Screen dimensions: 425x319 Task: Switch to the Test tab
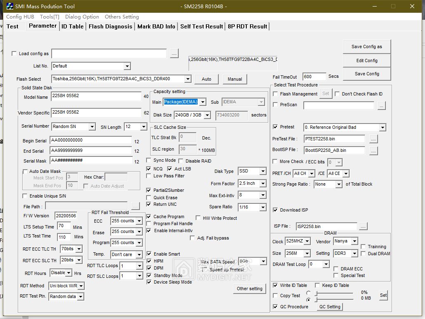[x=12, y=26]
